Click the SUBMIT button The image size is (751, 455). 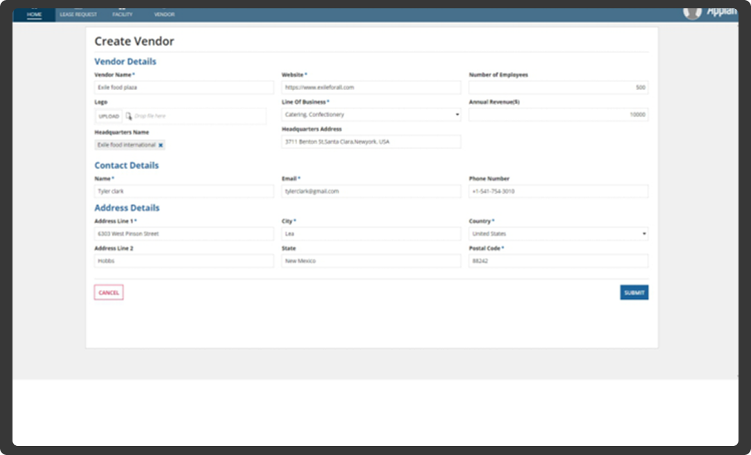[x=634, y=292]
